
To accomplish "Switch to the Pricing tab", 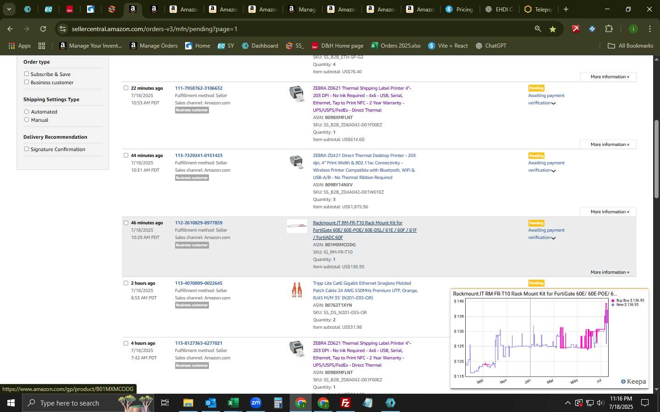I will tap(459, 9).
